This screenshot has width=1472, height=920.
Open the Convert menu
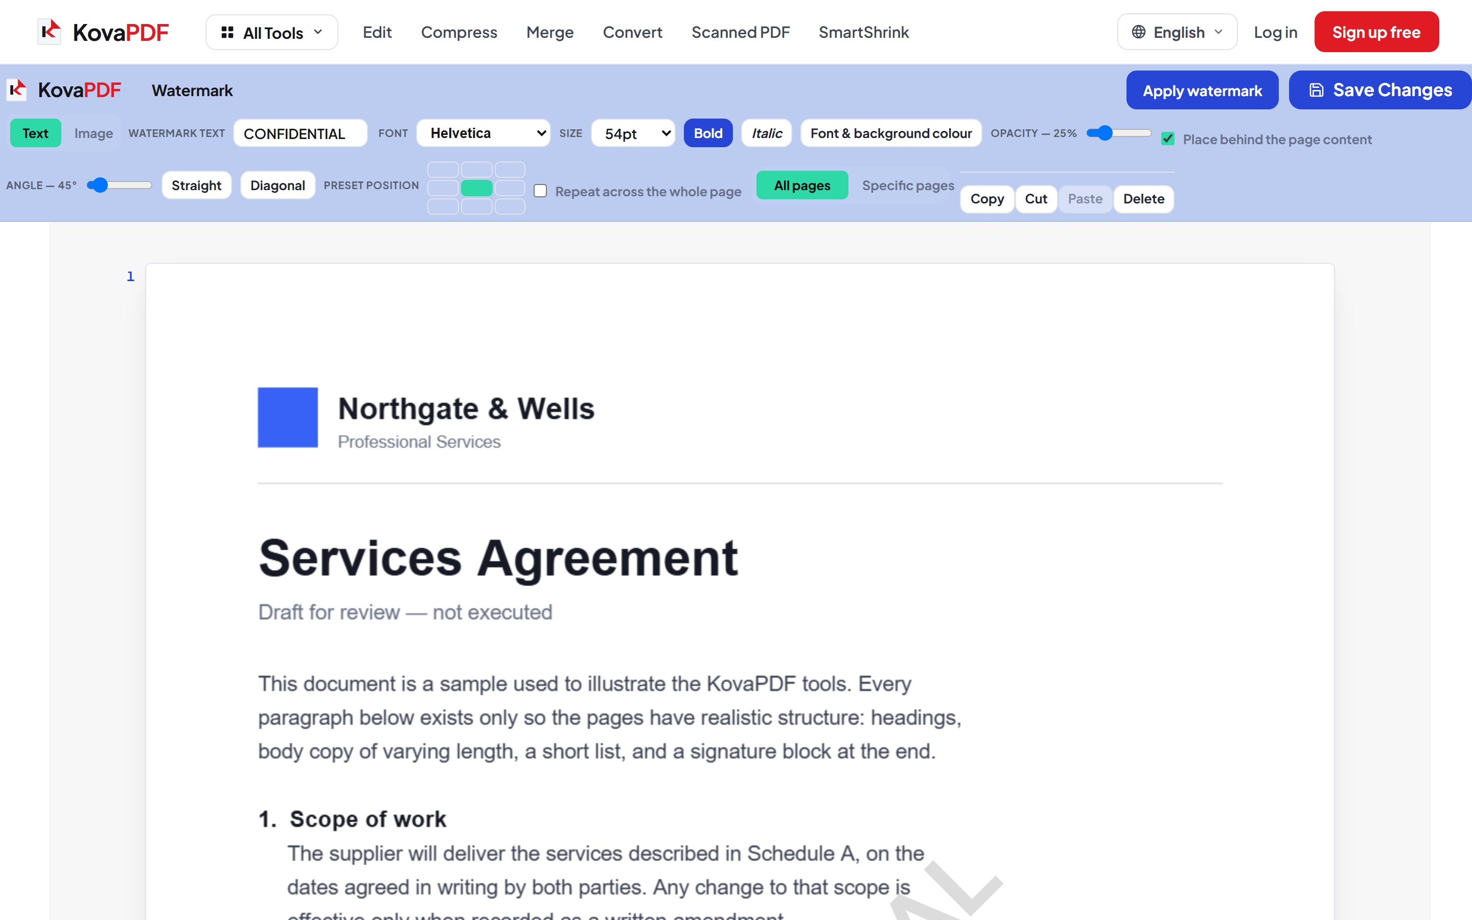click(633, 32)
